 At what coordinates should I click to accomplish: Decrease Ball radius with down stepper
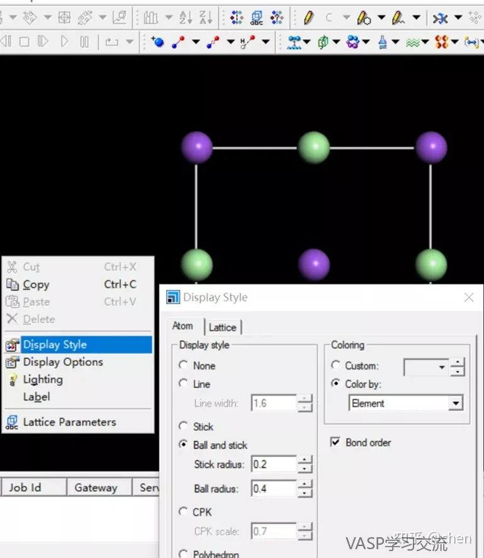[x=305, y=493]
